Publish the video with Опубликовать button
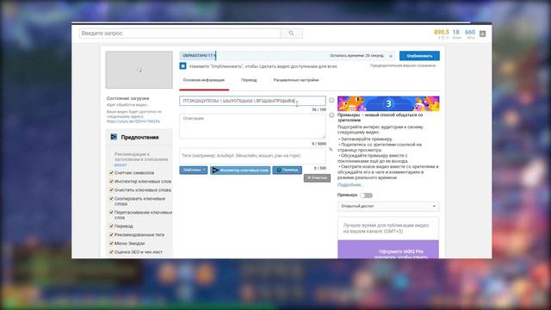Screen dimensions: 551x310 click(419, 56)
